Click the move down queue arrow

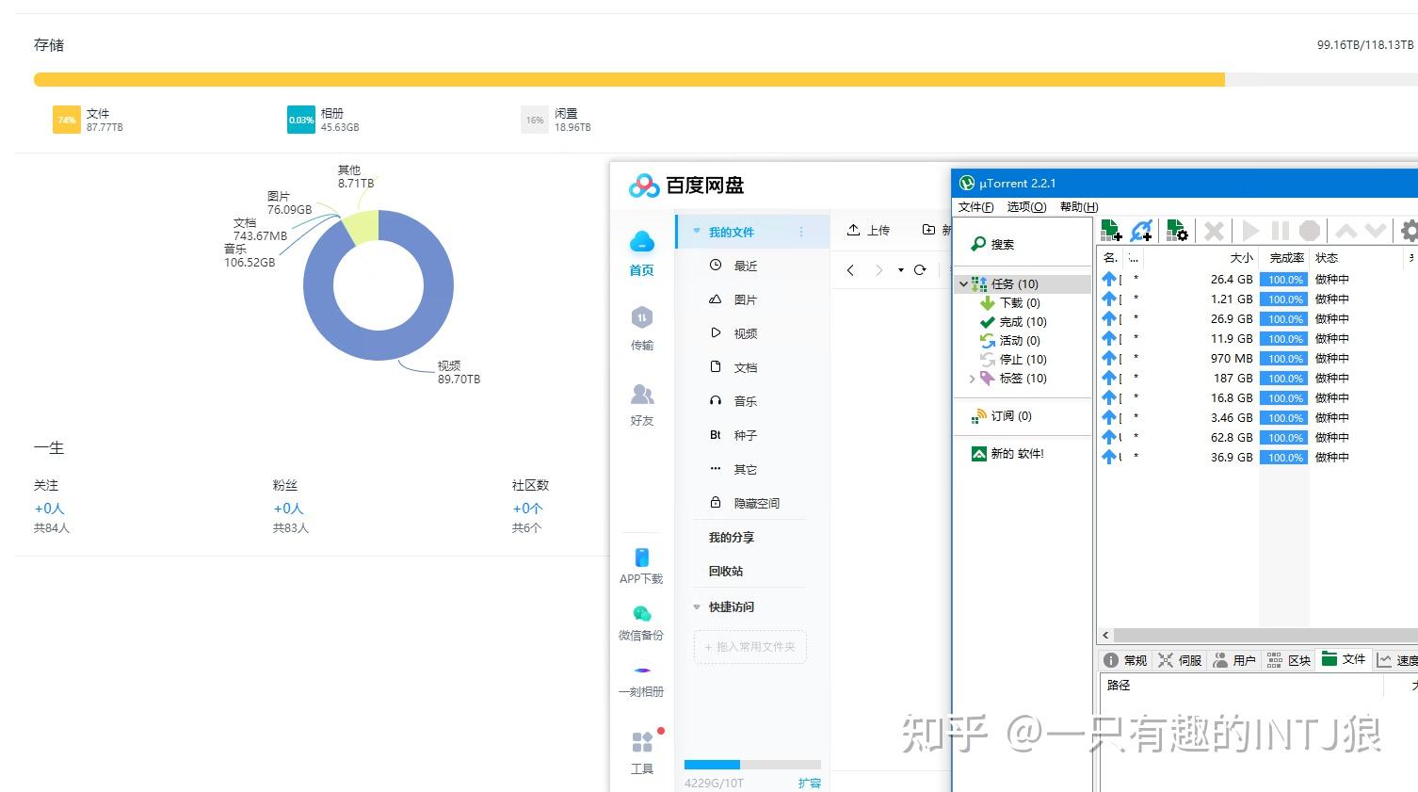[1376, 231]
